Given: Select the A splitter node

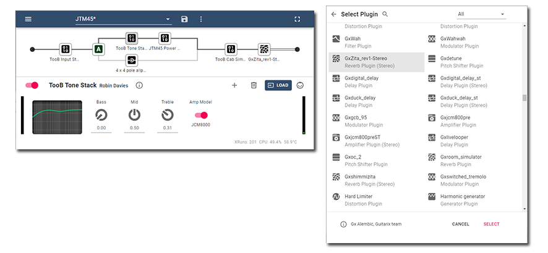Looking at the screenshot, I should pos(99,49).
